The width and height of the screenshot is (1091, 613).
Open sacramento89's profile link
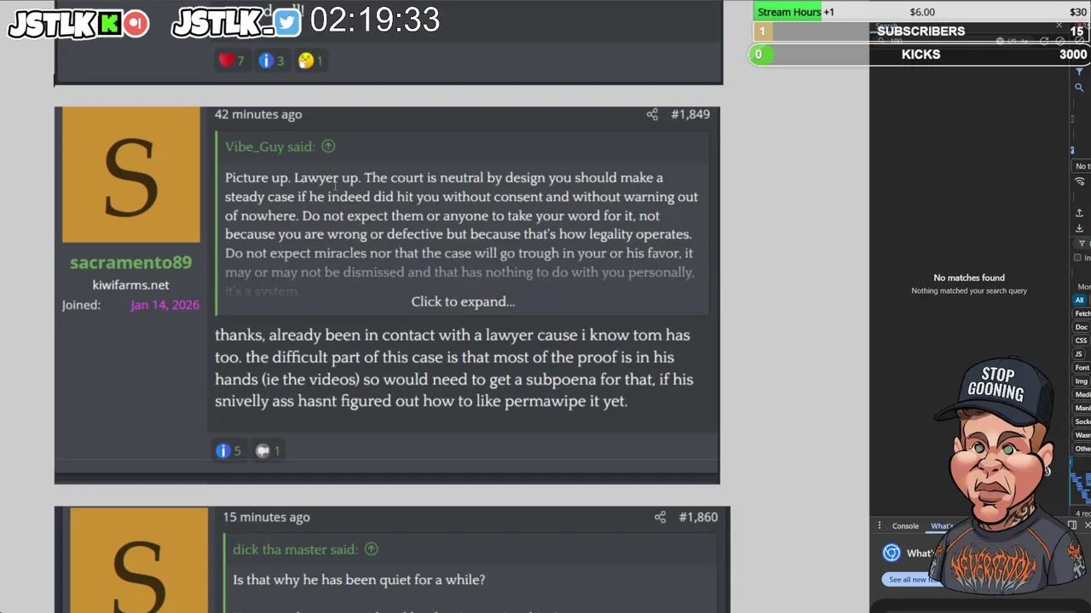[x=130, y=263]
